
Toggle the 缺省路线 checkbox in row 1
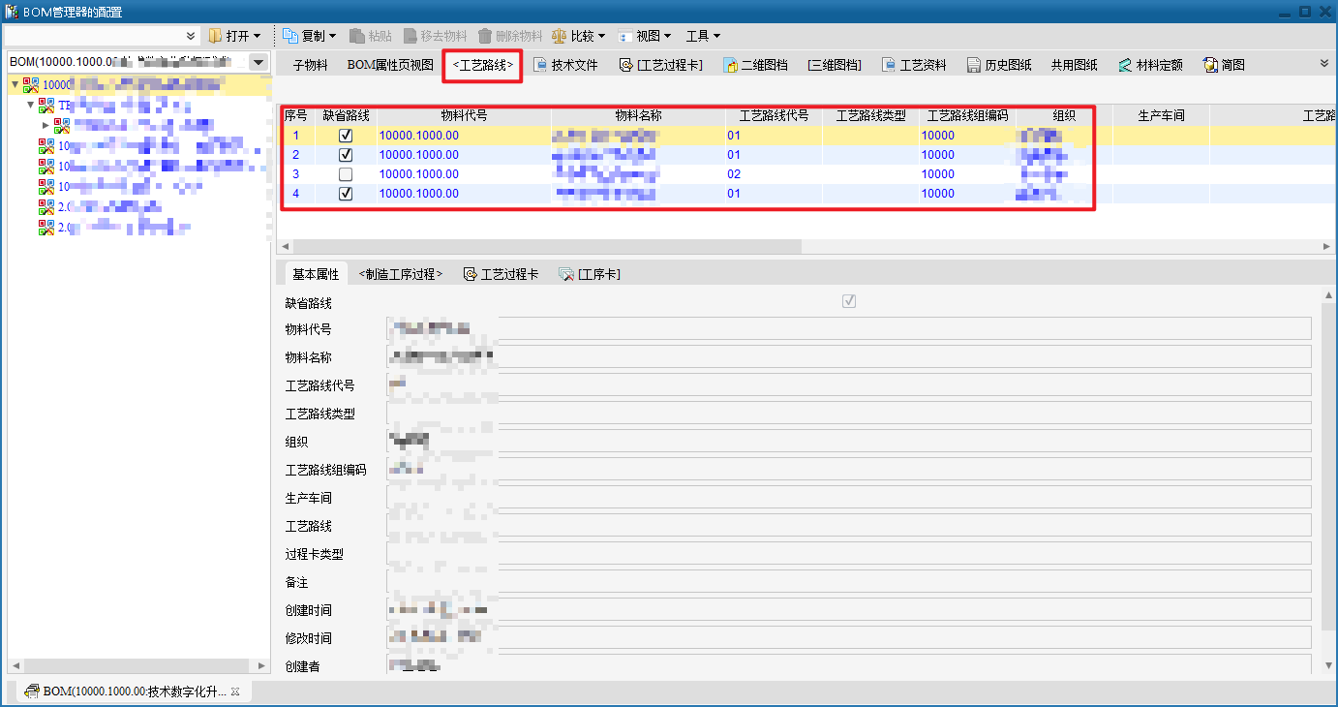point(346,136)
